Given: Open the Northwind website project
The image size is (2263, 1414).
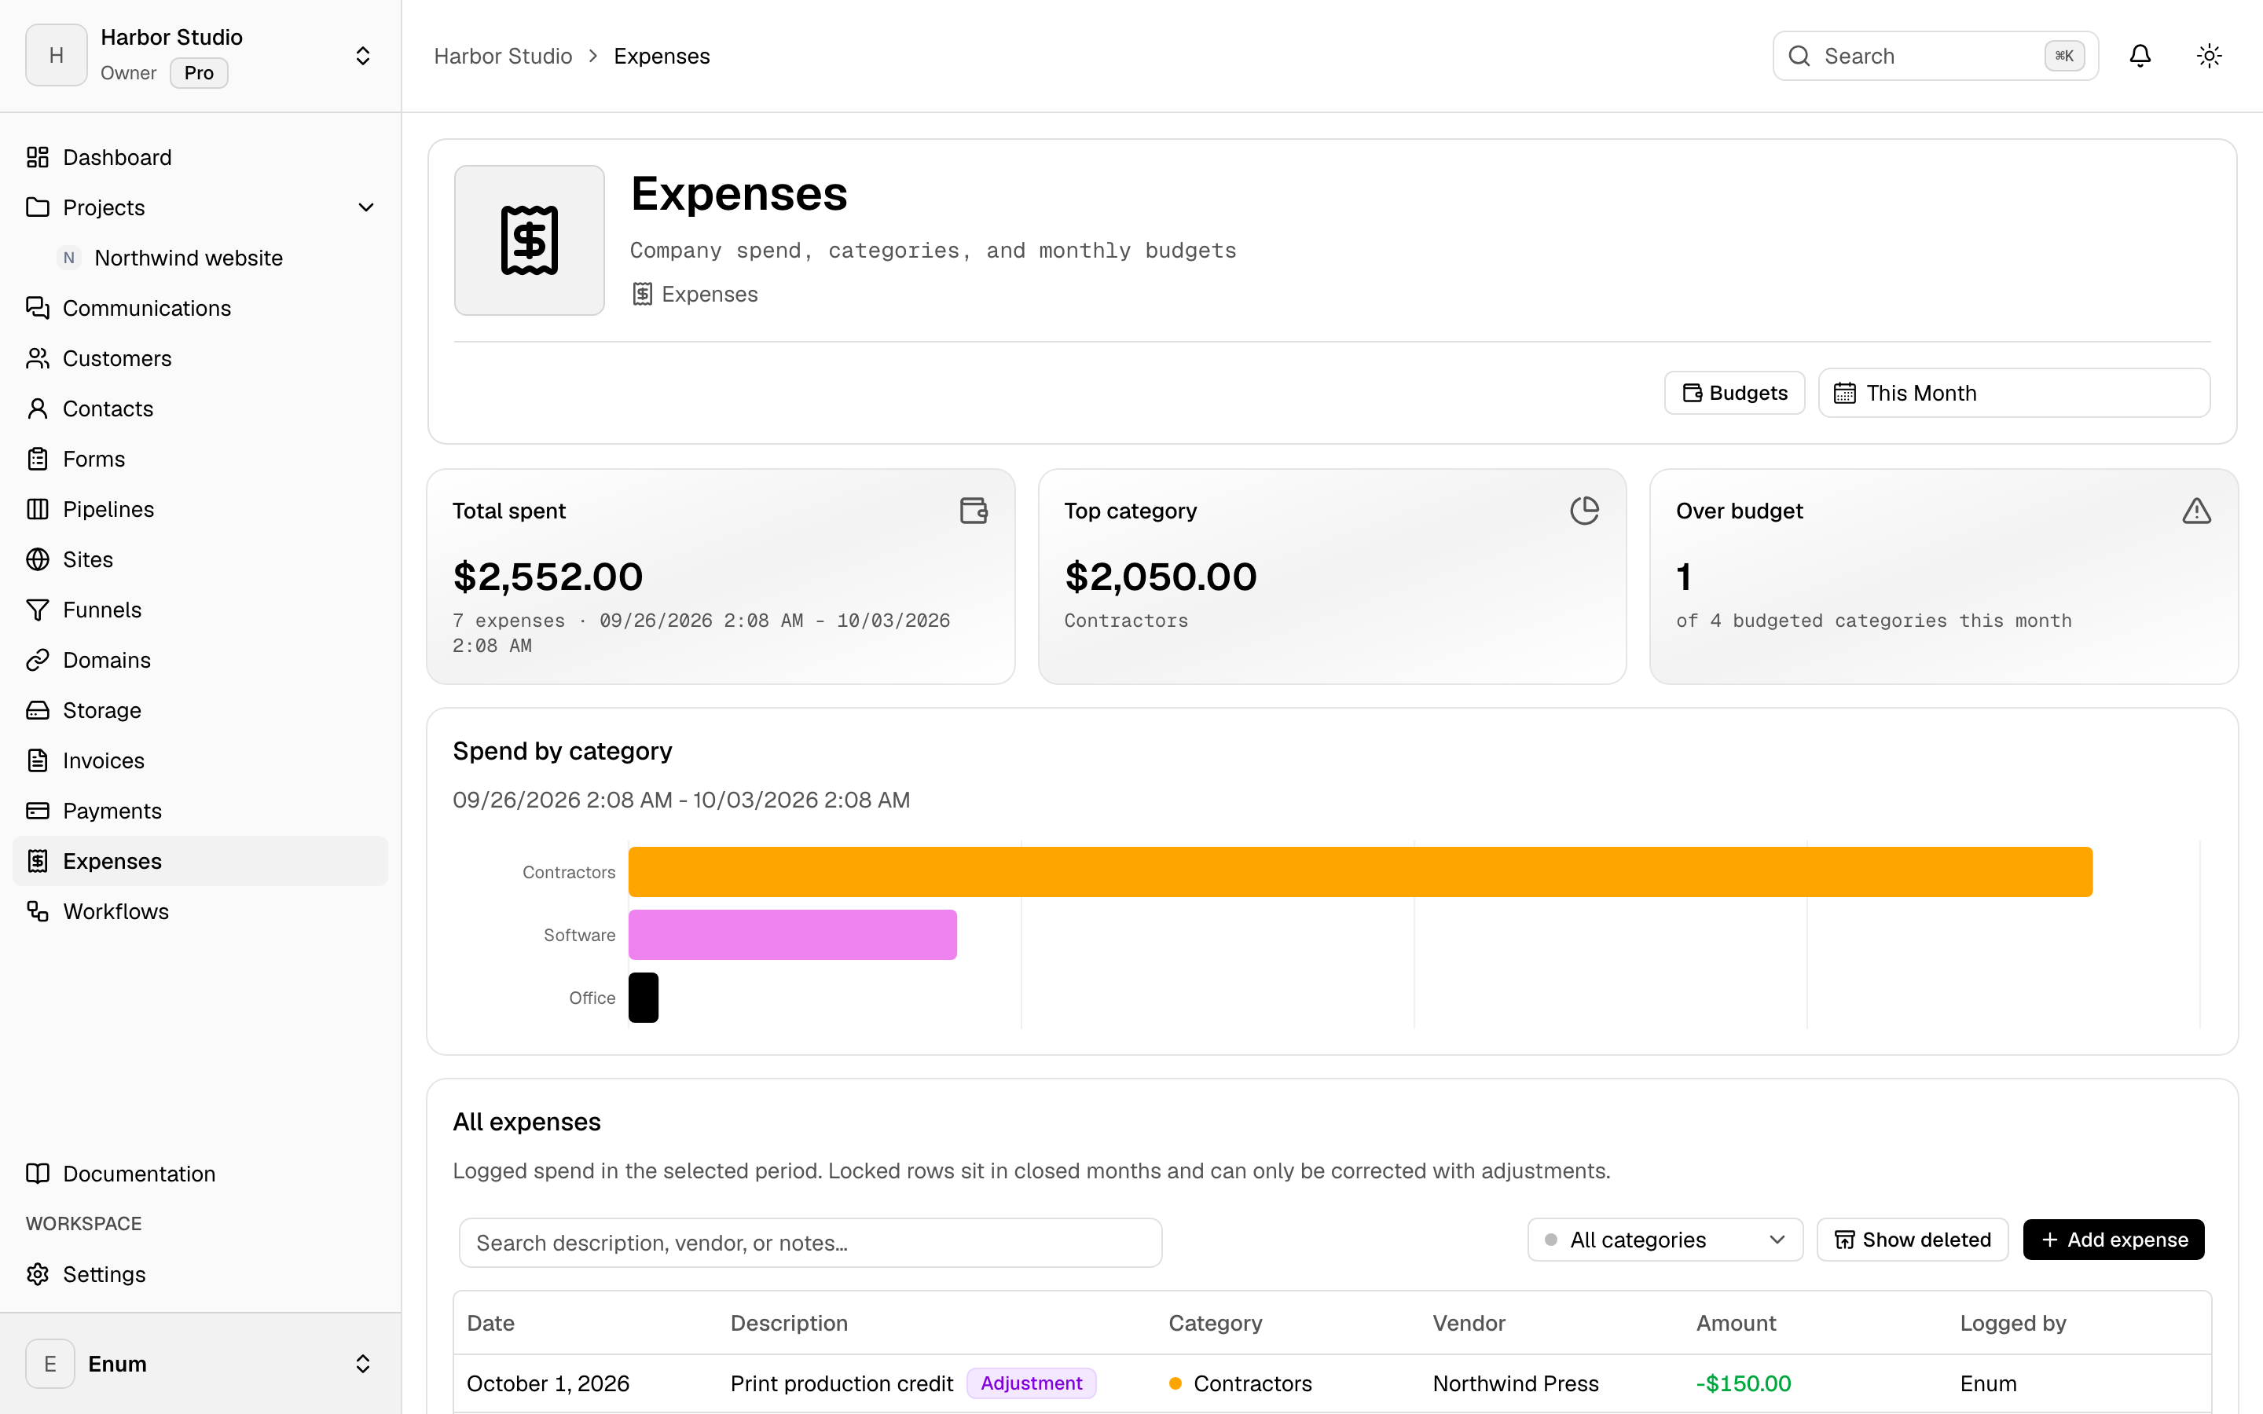Looking at the screenshot, I should coord(188,258).
